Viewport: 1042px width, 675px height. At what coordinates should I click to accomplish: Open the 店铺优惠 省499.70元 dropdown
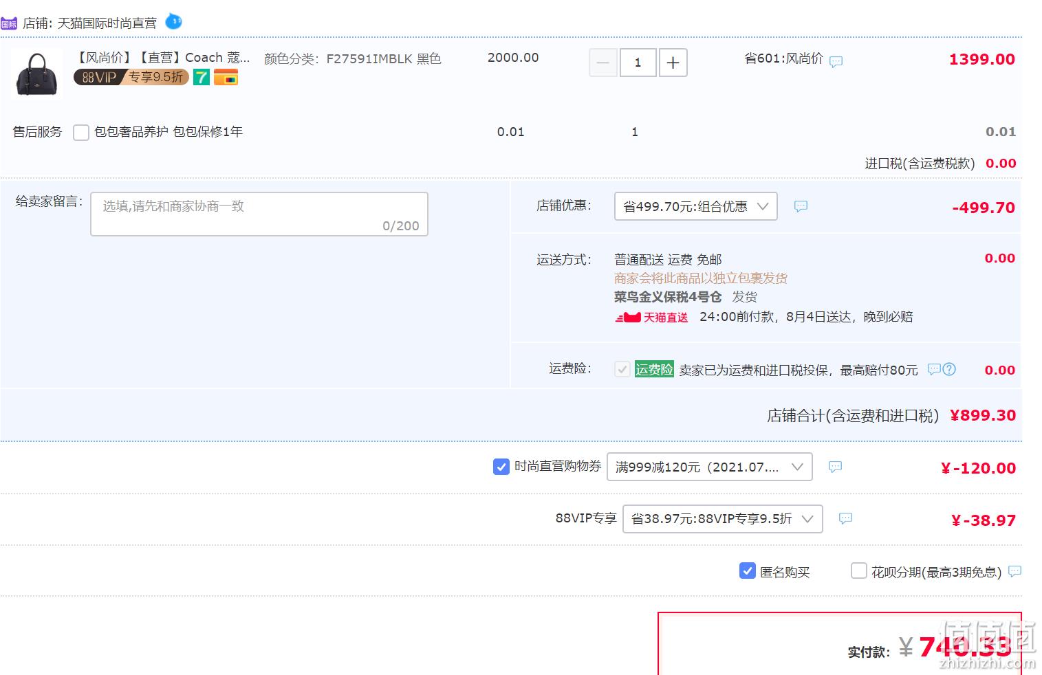[x=695, y=206]
